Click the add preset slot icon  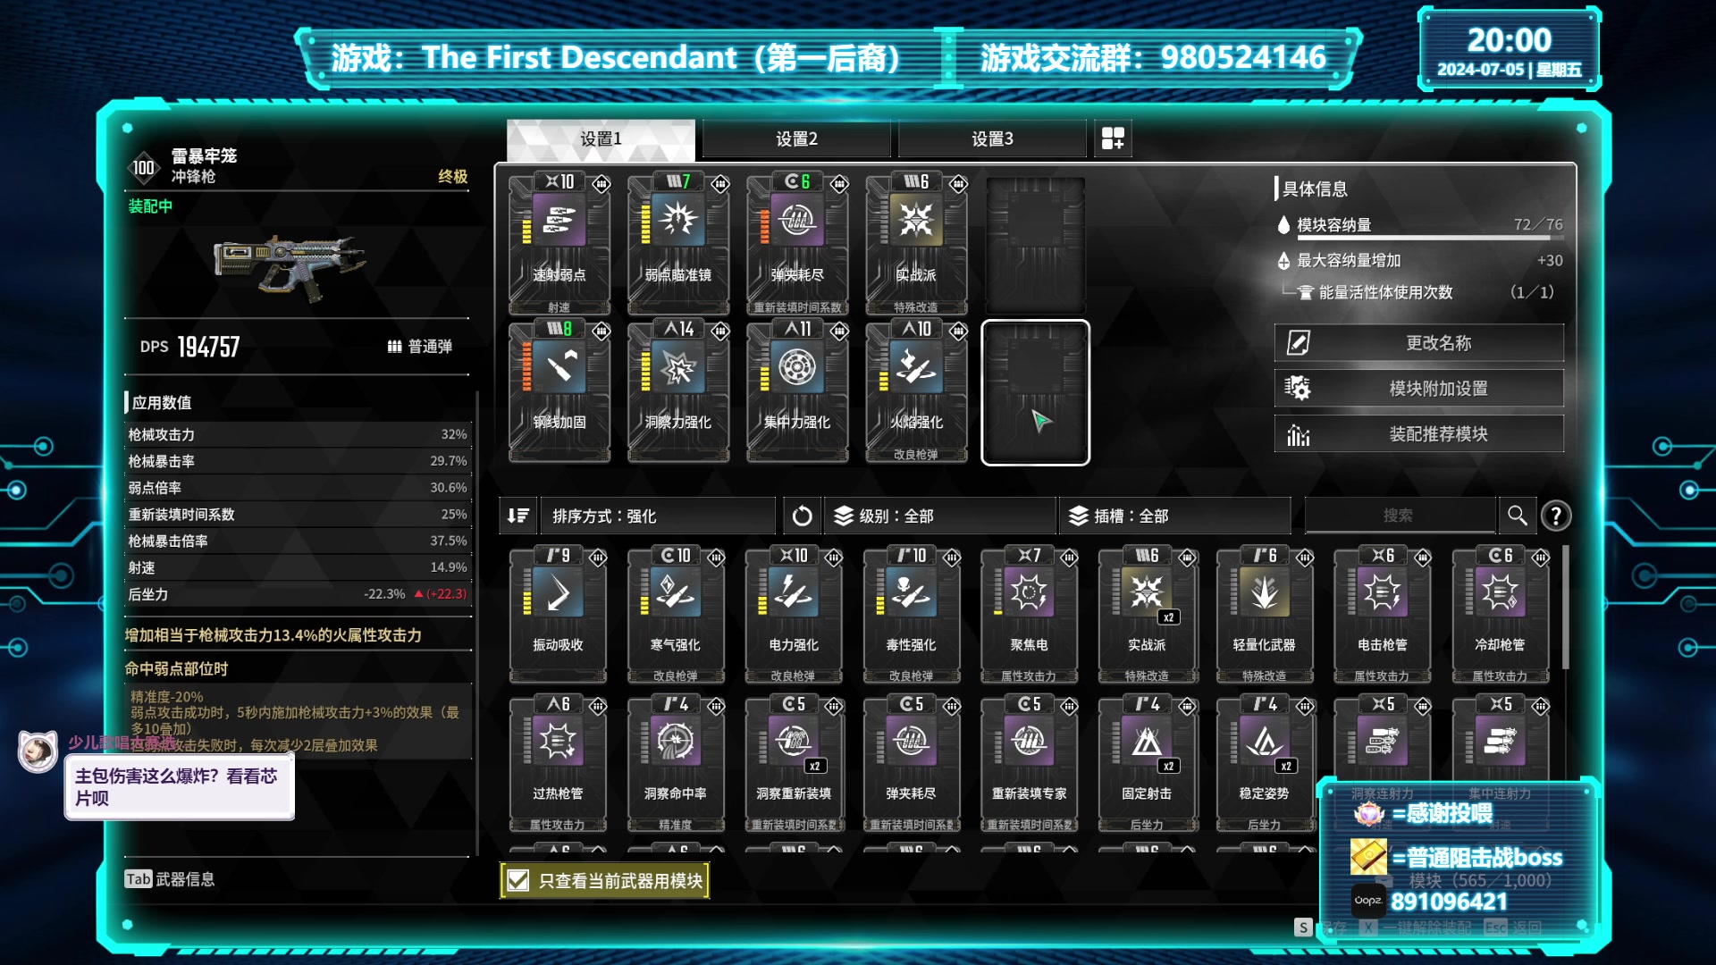1113,138
